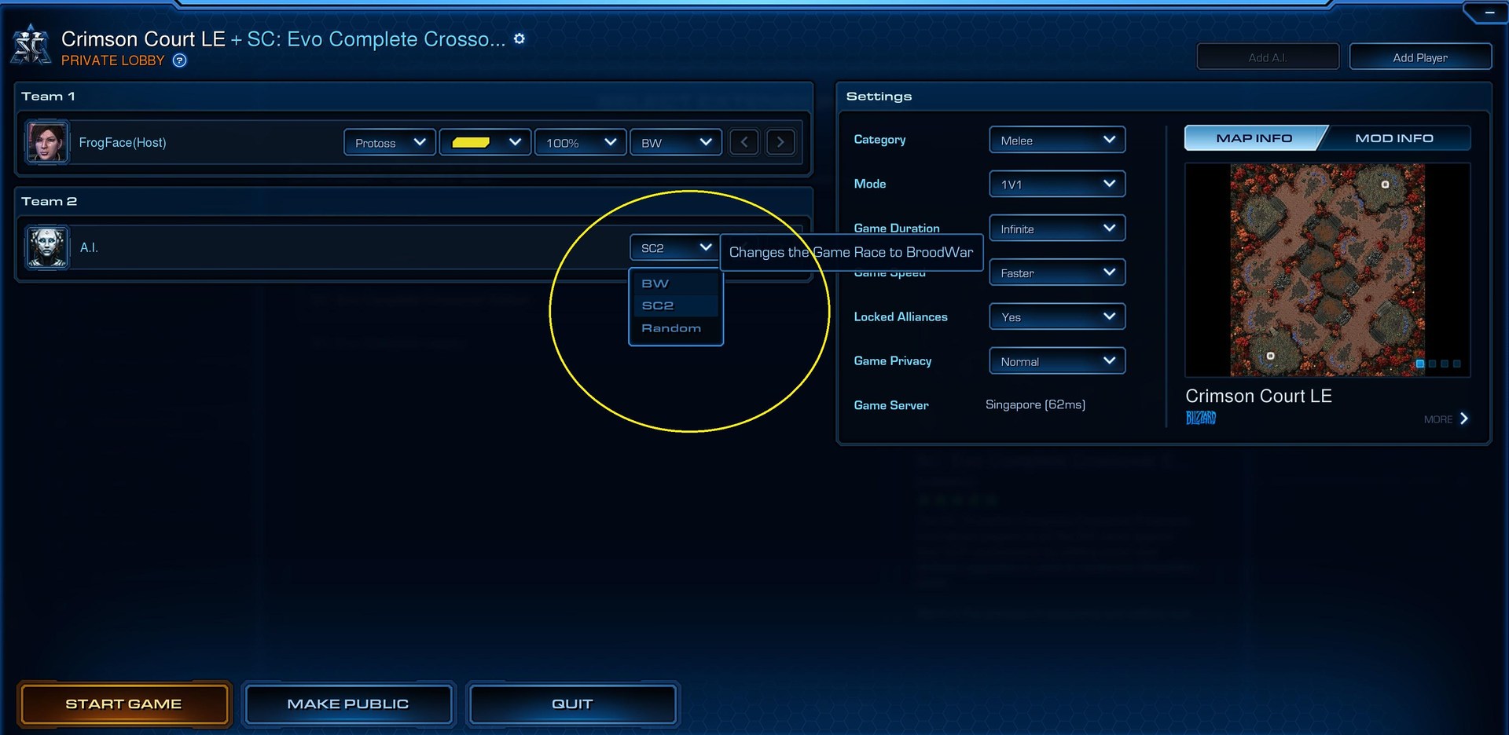The image size is (1509, 735).
Task: Open FrogFace's Protoss race dropdown
Action: pyautogui.click(x=389, y=142)
